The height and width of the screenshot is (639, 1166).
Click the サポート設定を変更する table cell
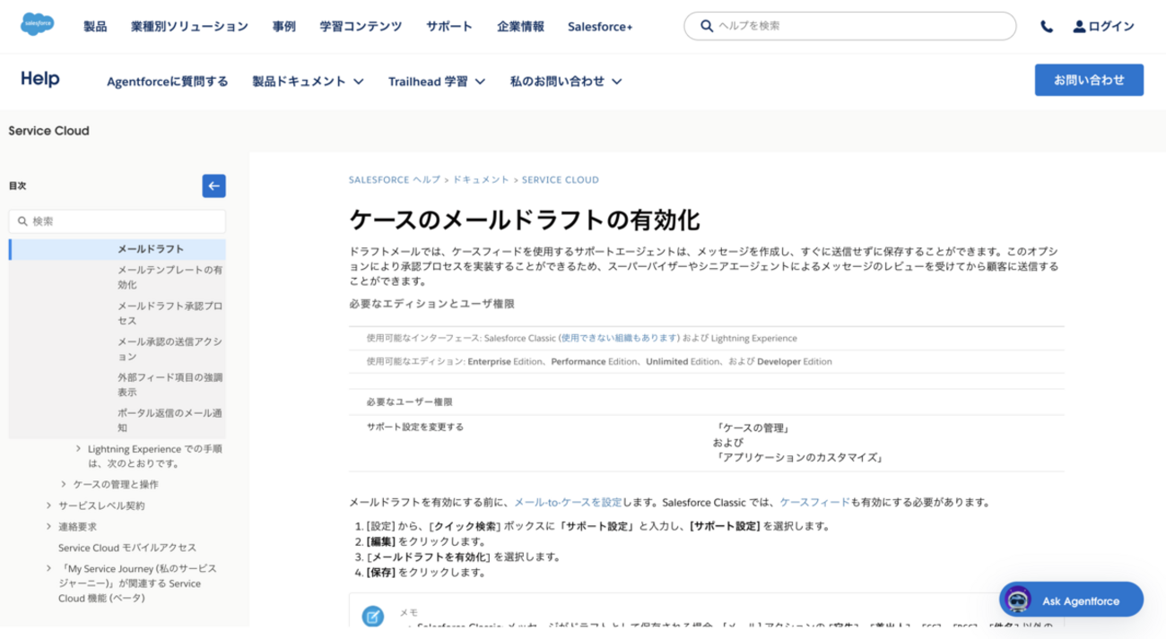pos(415,427)
